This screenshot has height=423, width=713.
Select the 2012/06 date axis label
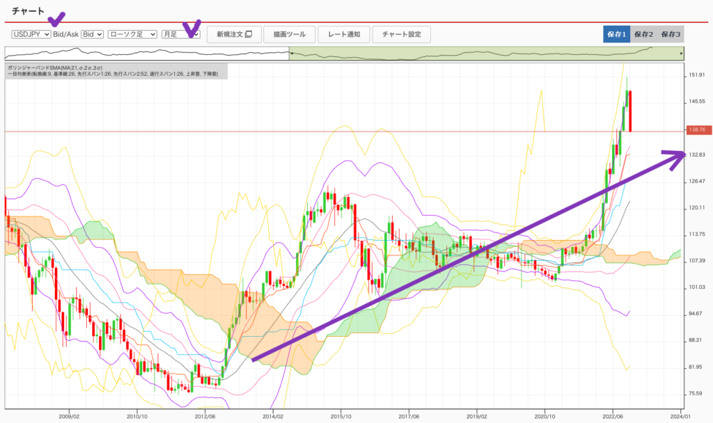205,416
